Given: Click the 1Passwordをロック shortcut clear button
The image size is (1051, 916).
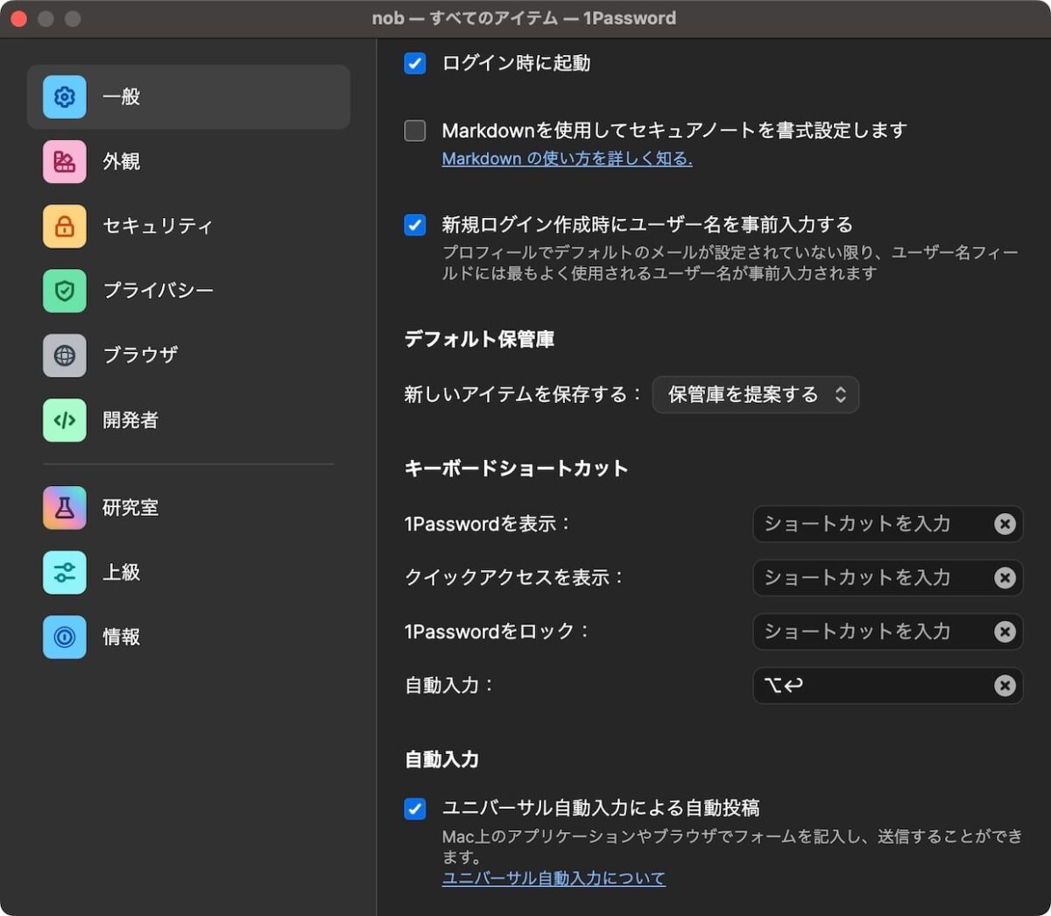Looking at the screenshot, I should click(1005, 631).
